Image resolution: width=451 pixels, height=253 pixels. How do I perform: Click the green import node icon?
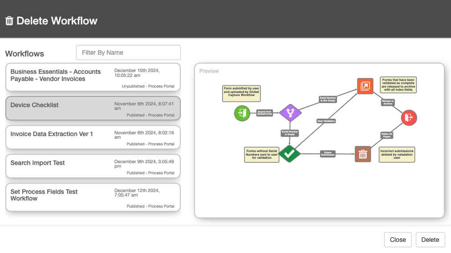tap(242, 113)
